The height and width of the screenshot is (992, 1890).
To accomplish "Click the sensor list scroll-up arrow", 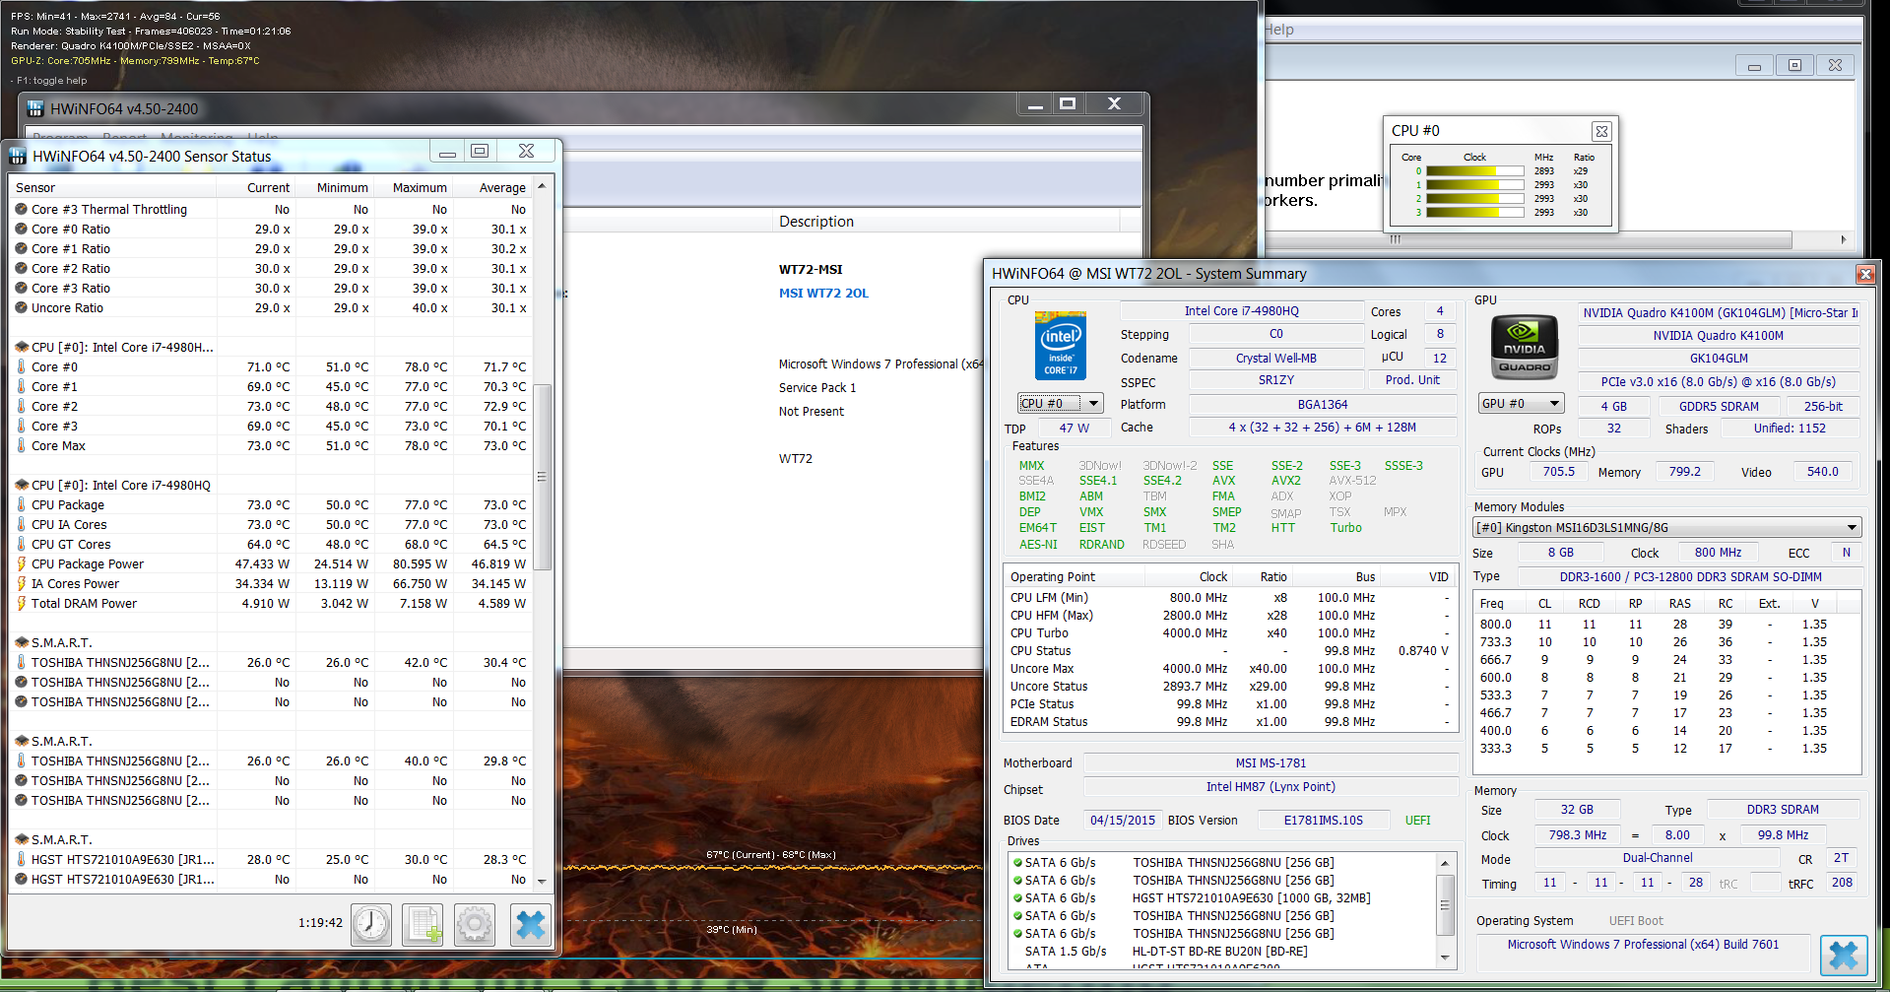I will click(x=541, y=186).
